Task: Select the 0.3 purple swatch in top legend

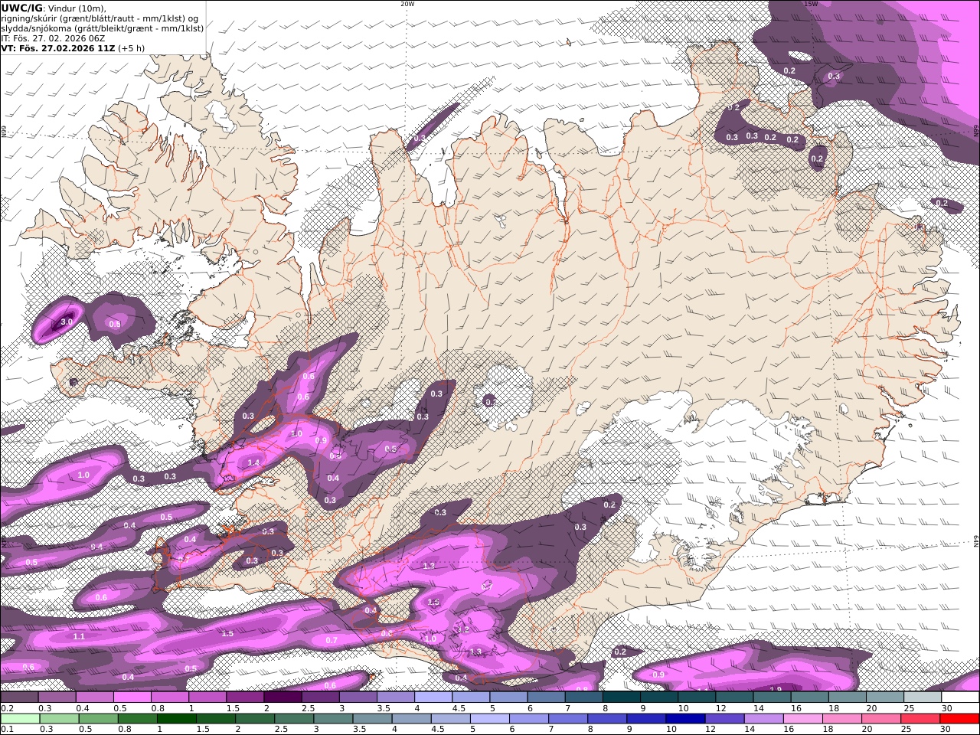Action: point(57,697)
